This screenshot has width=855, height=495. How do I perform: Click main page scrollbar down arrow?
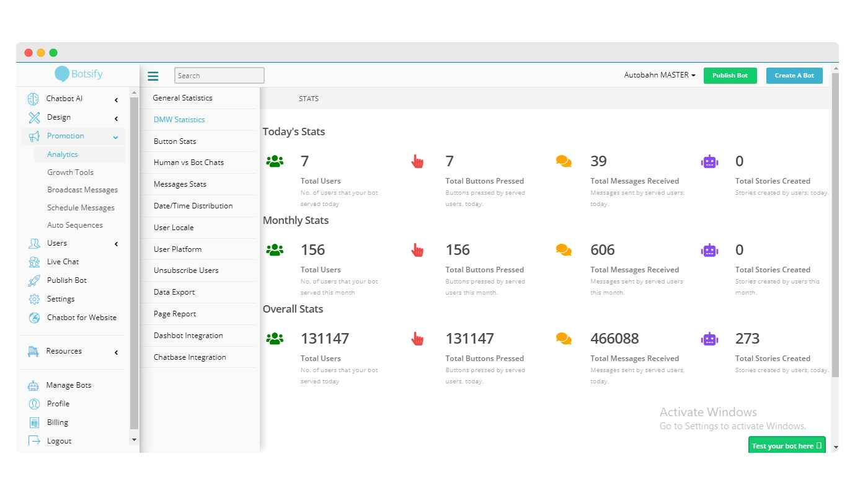(835, 447)
